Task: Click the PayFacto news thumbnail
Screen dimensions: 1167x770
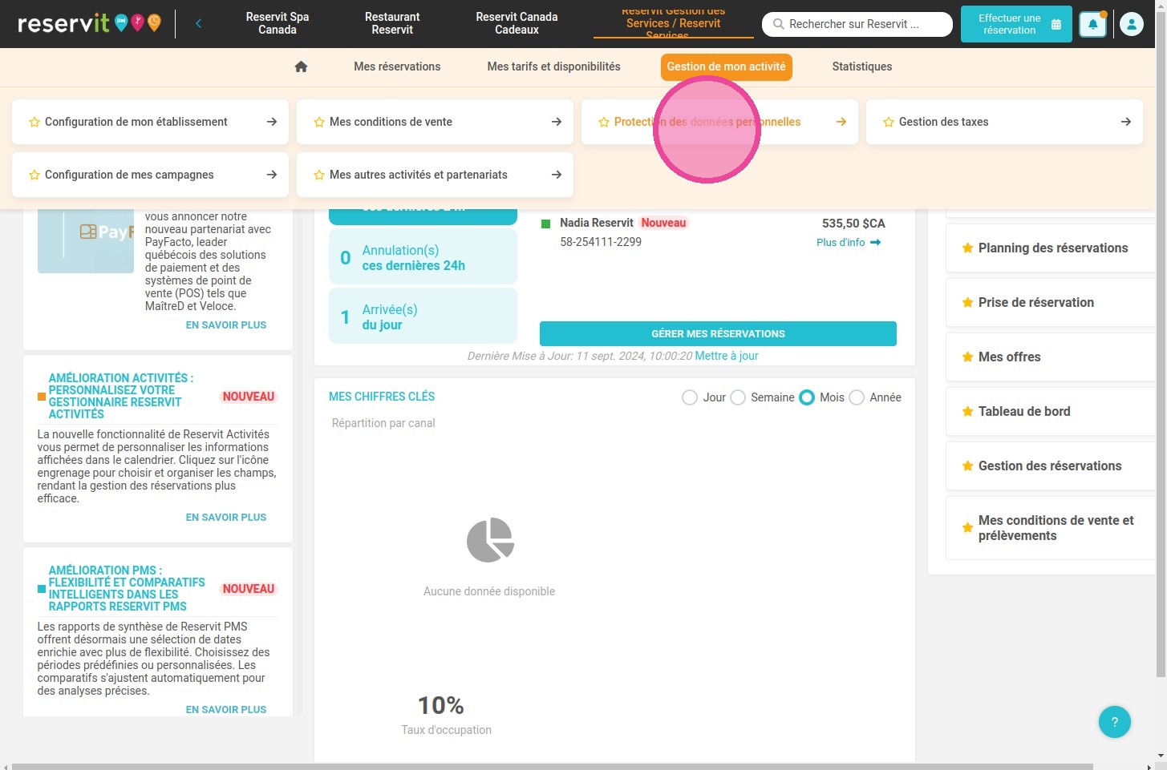Action: click(86, 241)
